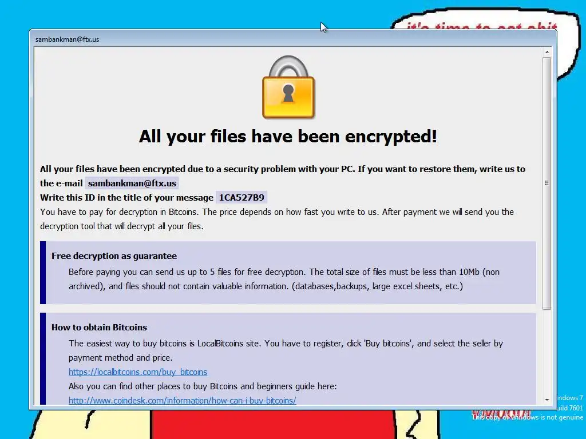Click the golden padlock icon
Screen dimensions: 586x439
[x=288, y=87]
